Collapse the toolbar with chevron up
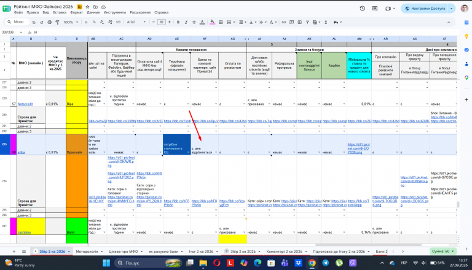Viewport: 472px width, 270px height. pos(449,22)
